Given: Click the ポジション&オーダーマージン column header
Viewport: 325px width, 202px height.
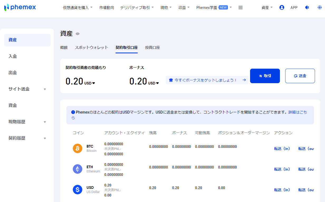Looking at the screenshot, I should 244,133.
